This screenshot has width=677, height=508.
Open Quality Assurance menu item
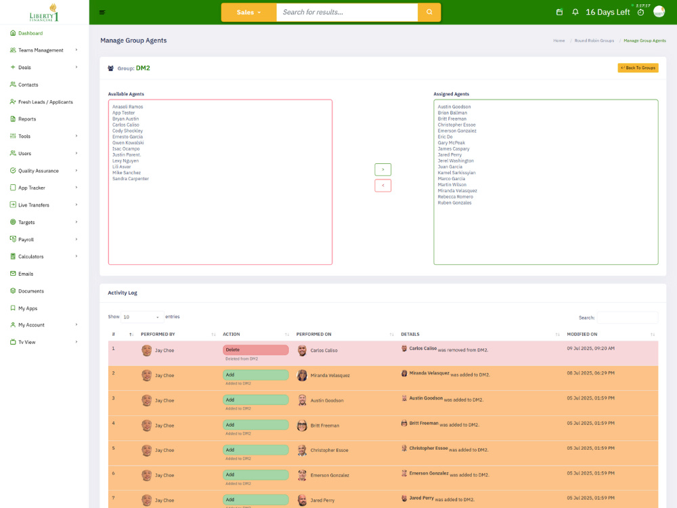coord(39,171)
